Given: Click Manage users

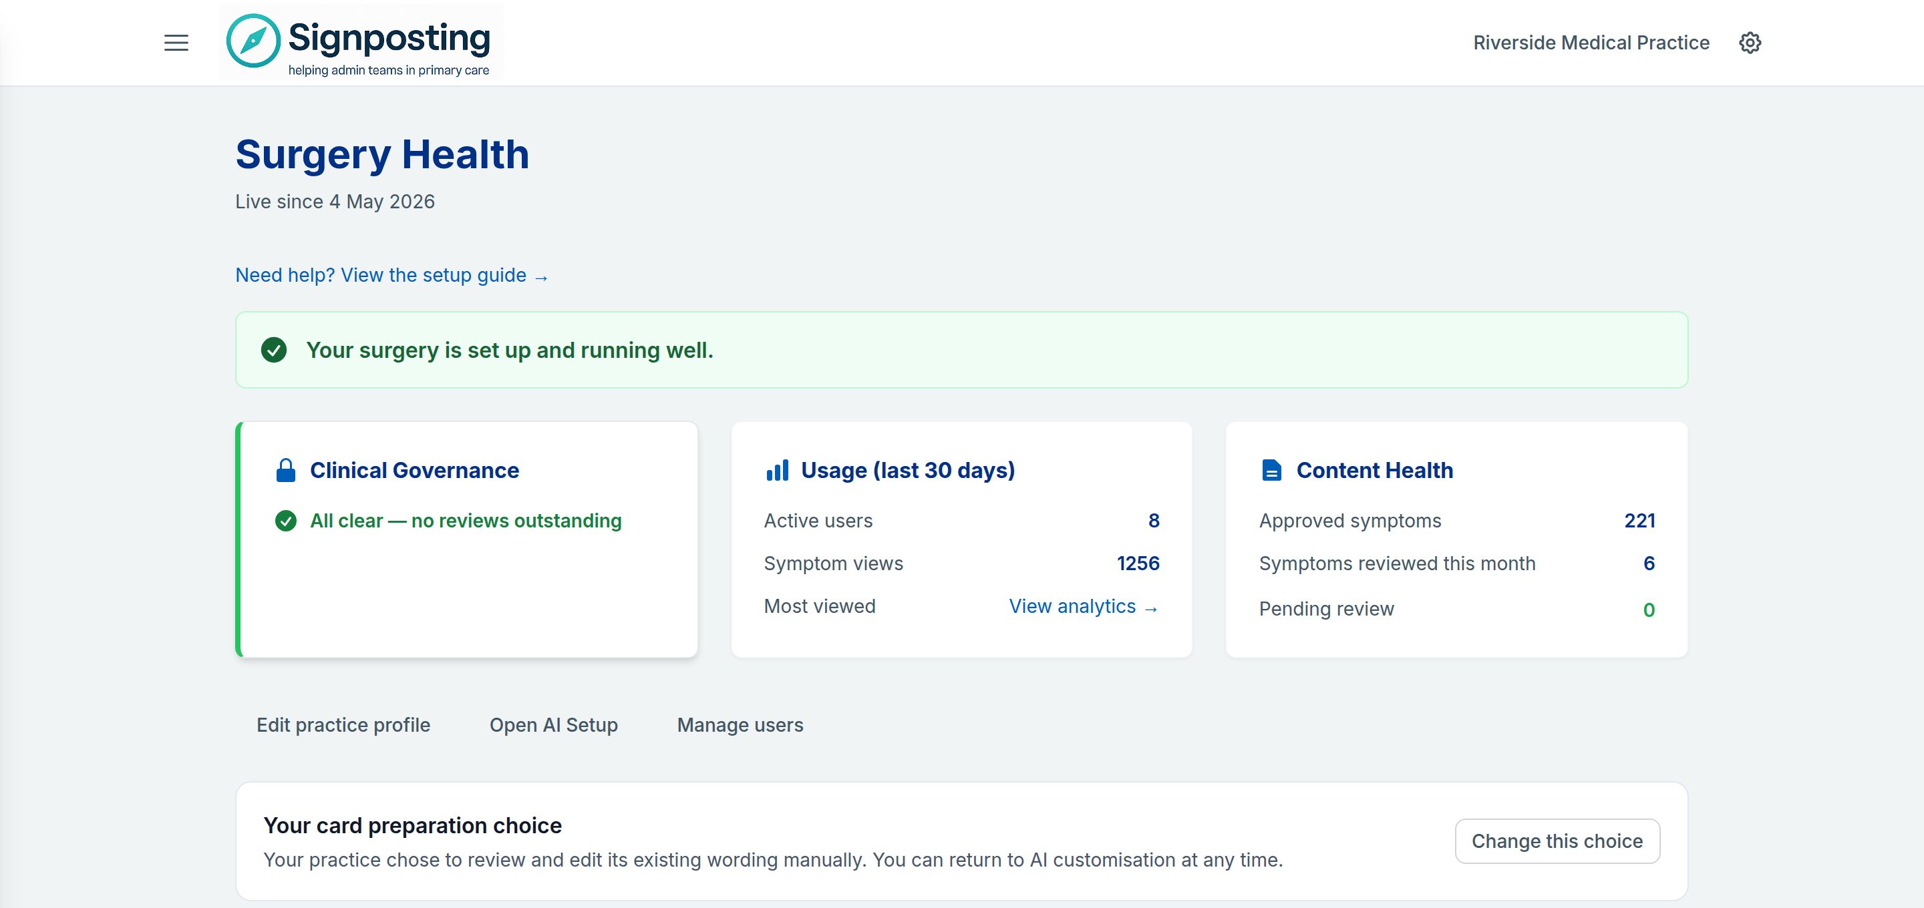Looking at the screenshot, I should 740,725.
